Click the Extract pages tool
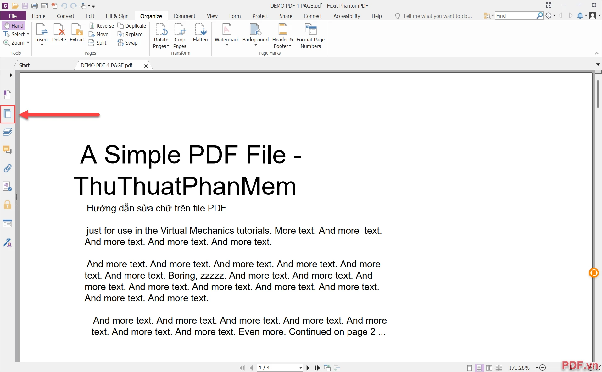The width and height of the screenshot is (602, 372). click(77, 33)
